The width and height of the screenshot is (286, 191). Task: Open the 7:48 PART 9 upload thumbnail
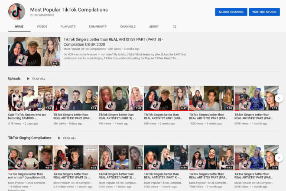coord(121,99)
